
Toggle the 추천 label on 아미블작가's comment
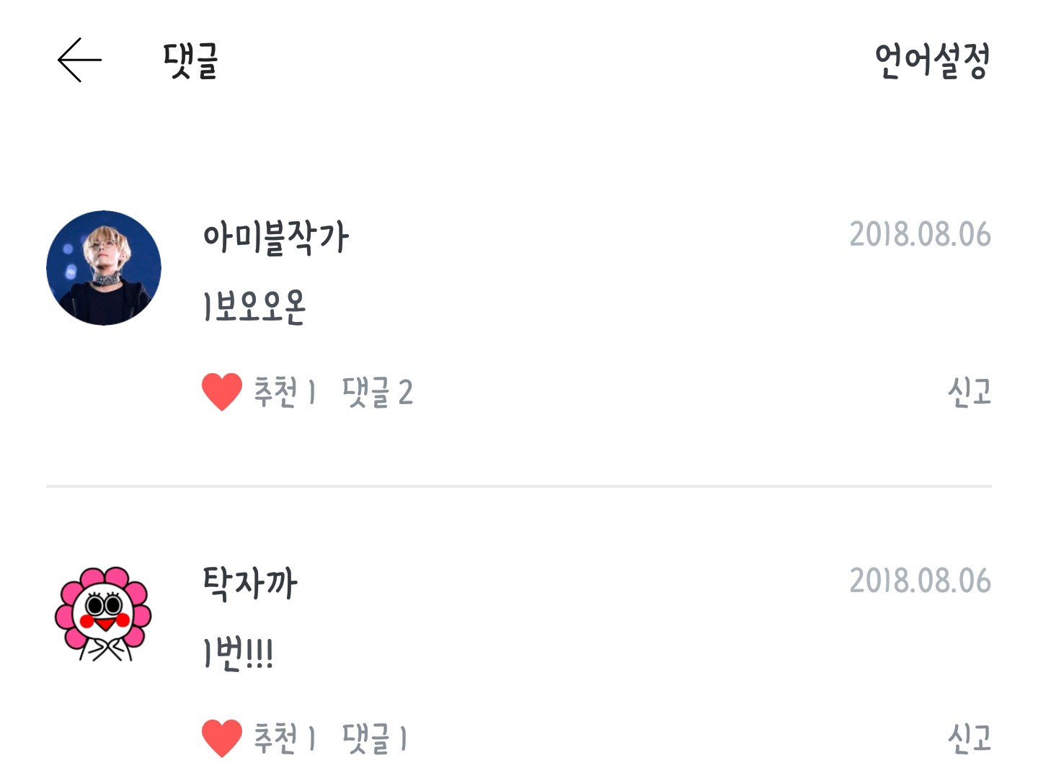click(x=284, y=392)
